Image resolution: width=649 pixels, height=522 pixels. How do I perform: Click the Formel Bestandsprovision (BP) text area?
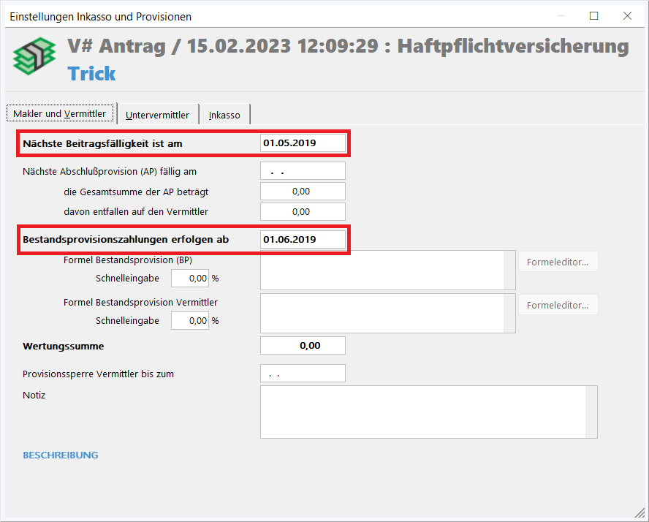pyautogui.click(x=382, y=271)
